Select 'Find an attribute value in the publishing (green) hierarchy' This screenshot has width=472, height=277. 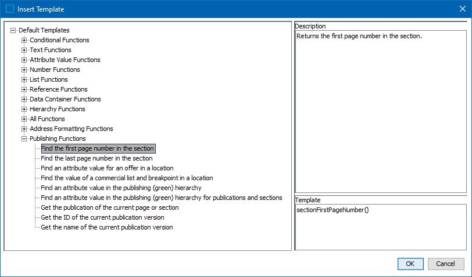click(x=121, y=188)
